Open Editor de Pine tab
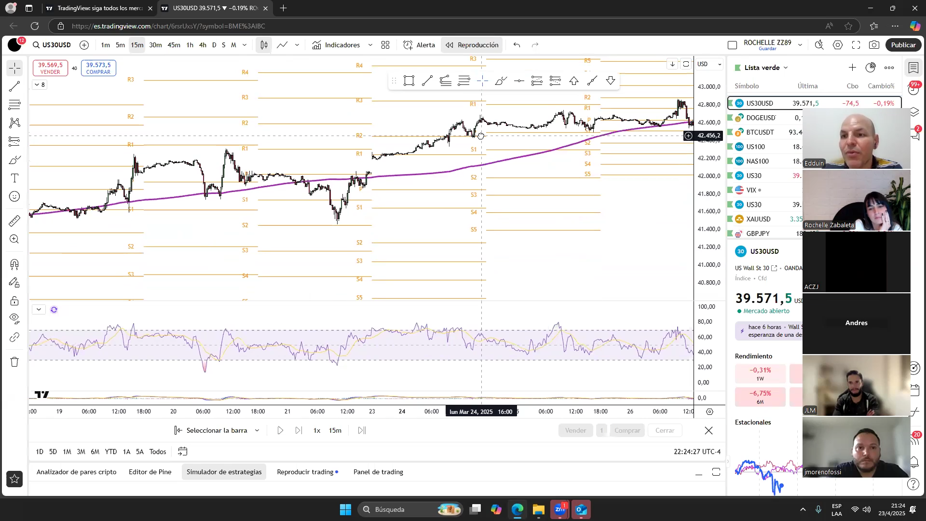 click(x=150, y=472)
